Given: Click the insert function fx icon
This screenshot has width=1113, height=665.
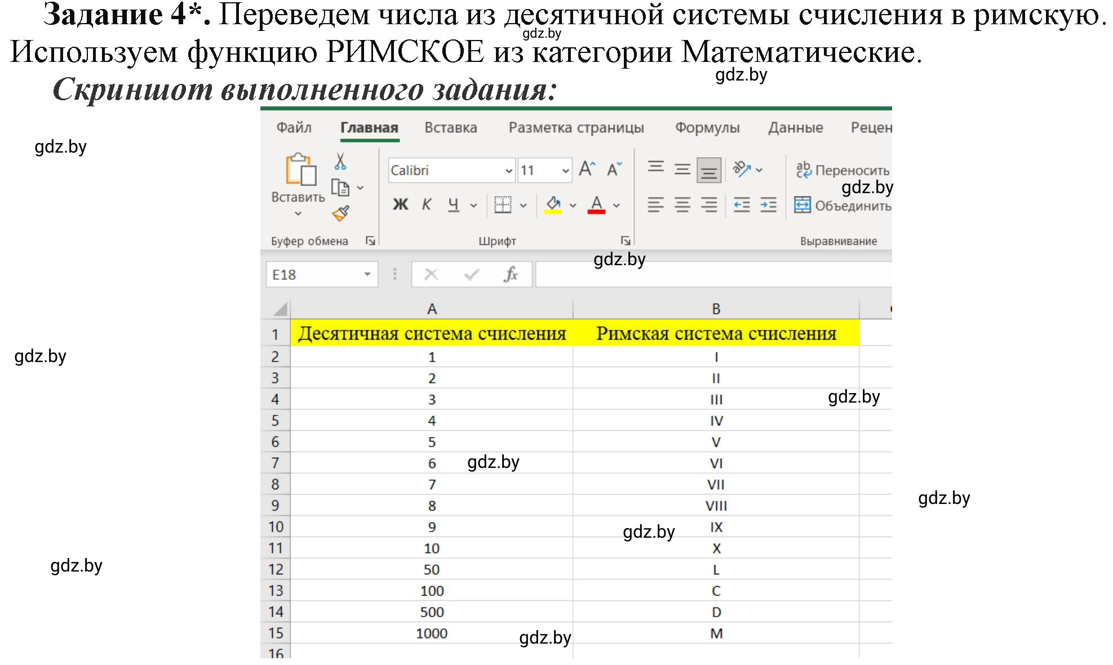Looking at the screenshot, I should click(x=511, y=275).
